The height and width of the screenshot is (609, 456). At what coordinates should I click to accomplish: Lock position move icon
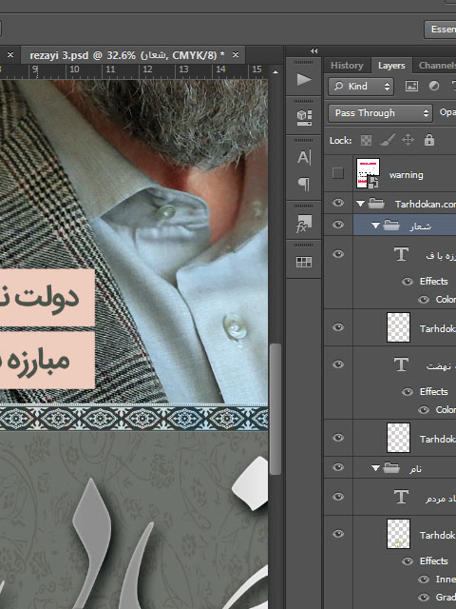[x=408, y=140]
